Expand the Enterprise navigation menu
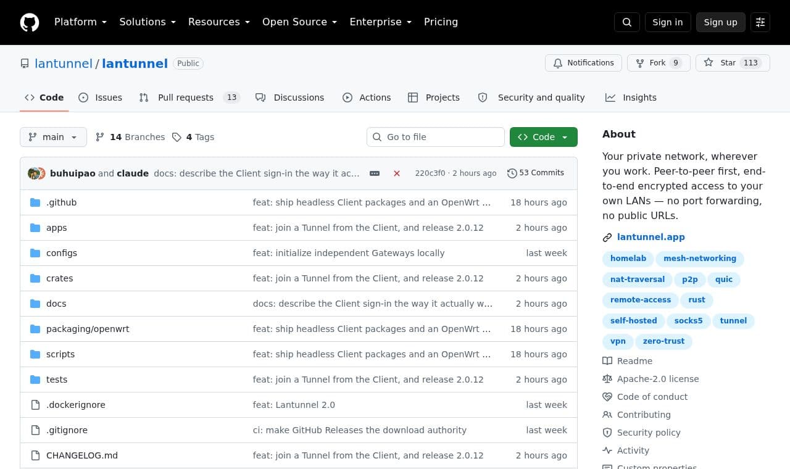This screenshot has height=469, width=790. pyautogui.click(x=381, y=22)
